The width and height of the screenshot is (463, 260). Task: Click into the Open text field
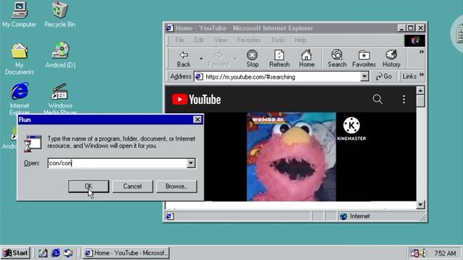(x=117, y=163)
